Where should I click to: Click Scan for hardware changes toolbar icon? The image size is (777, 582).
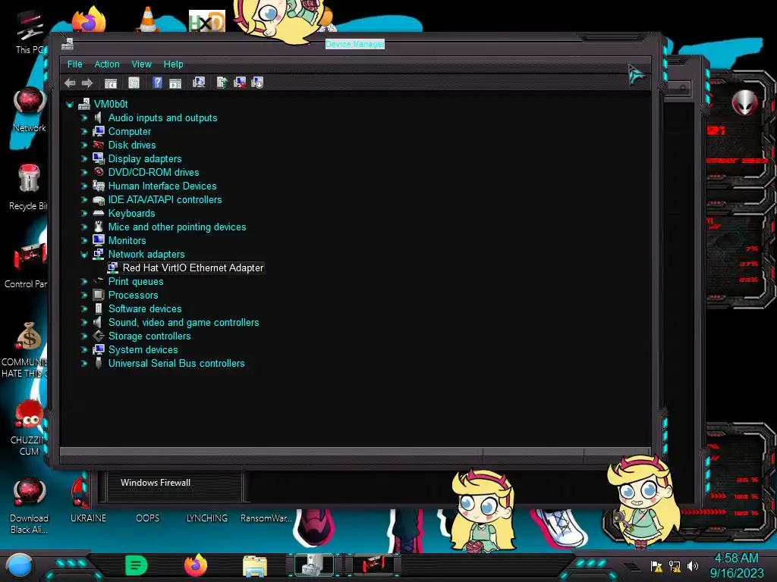click(x=199, y=83)
